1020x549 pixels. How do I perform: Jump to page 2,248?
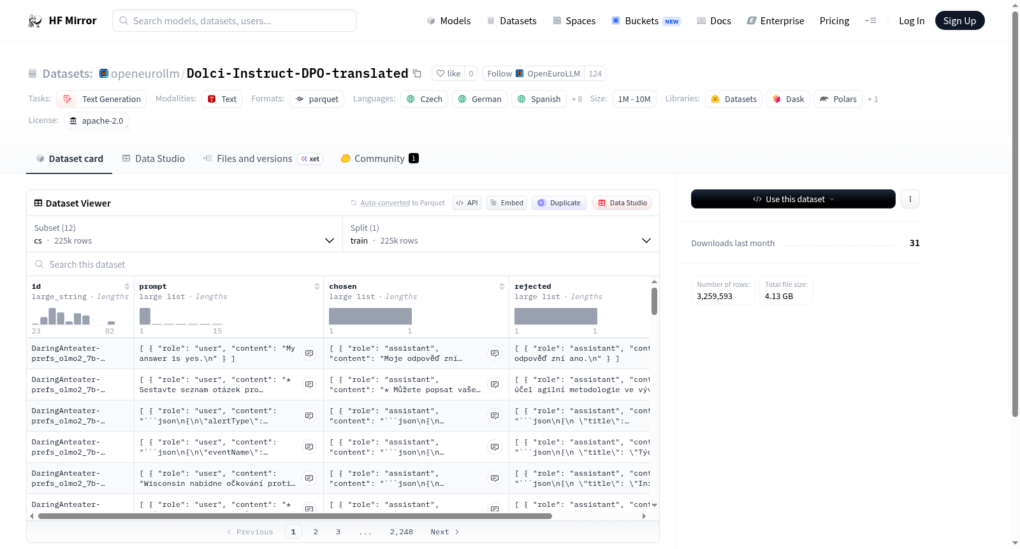point(402,532)
